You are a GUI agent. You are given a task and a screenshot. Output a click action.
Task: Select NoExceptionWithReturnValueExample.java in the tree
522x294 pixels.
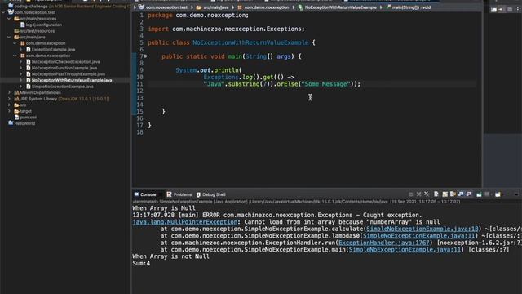[72, 80]
